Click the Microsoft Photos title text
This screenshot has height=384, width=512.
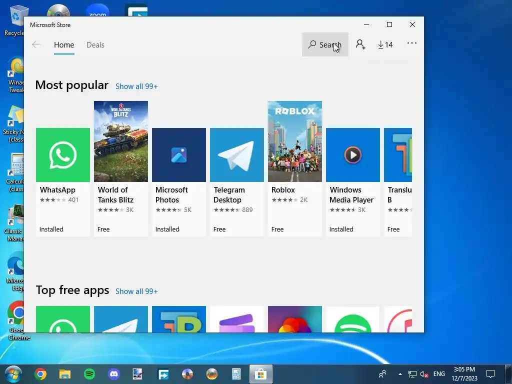pyautogui.click(x=171, y=195)
